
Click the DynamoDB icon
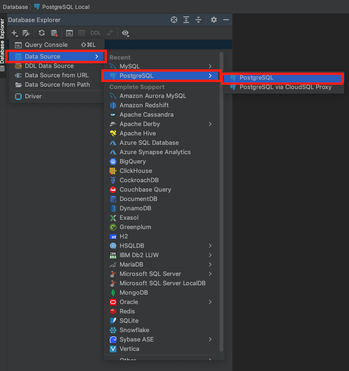click(113, 208)
